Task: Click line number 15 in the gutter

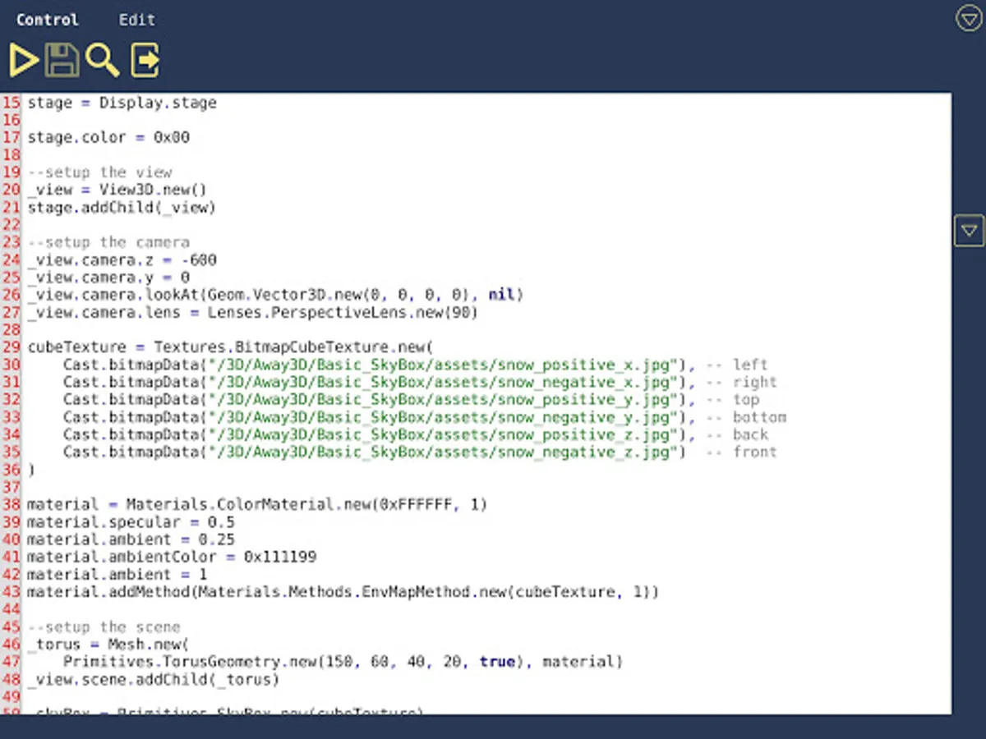Action: click(x=11, y=103)
